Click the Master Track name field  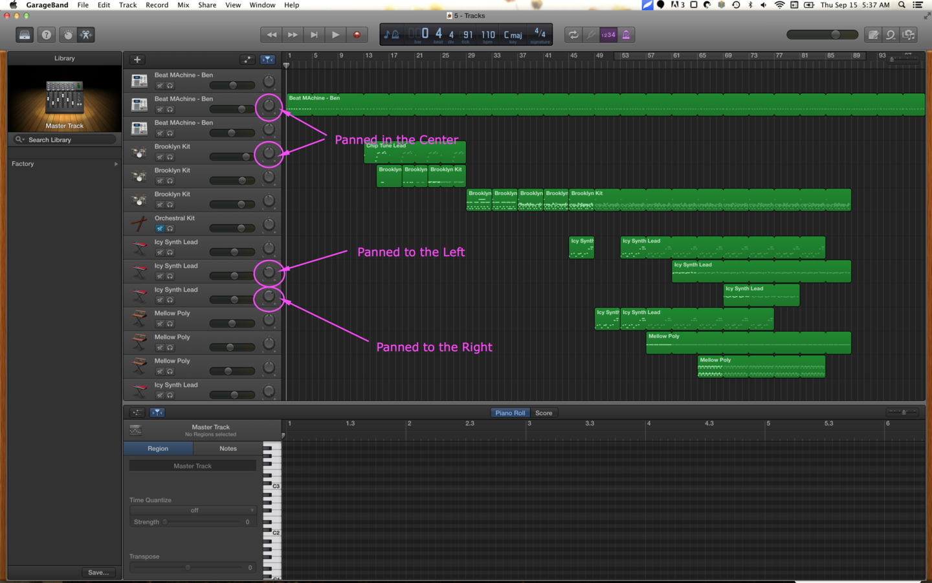coord(193,466)
